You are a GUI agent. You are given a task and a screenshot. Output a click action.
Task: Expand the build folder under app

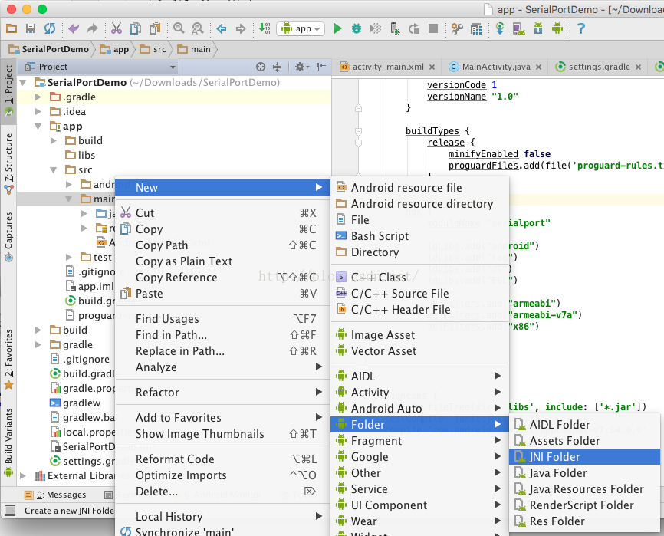[x=54, y=141]
